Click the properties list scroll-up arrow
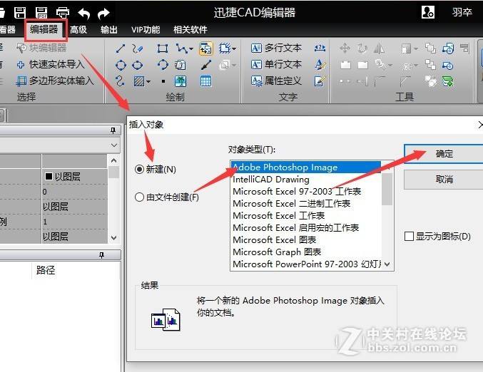The image size is (483, 372). coord(113,160)
